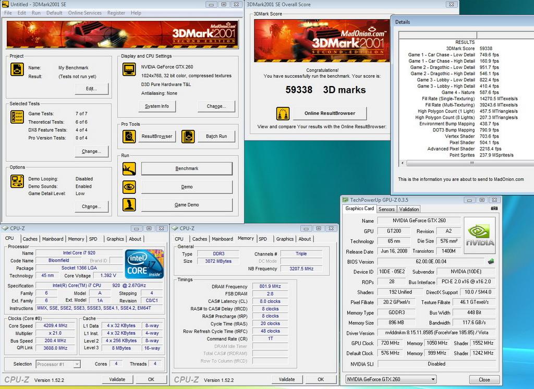Screen dimensions: 534x389
Task: Open the File menu in 3DMark2001
Action: pyautogui.click(x=8, y=13)
